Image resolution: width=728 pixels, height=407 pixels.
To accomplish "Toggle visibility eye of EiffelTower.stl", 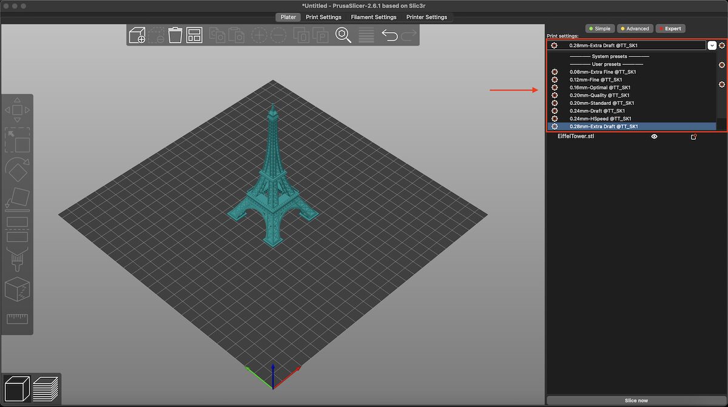I will [655, 136].
